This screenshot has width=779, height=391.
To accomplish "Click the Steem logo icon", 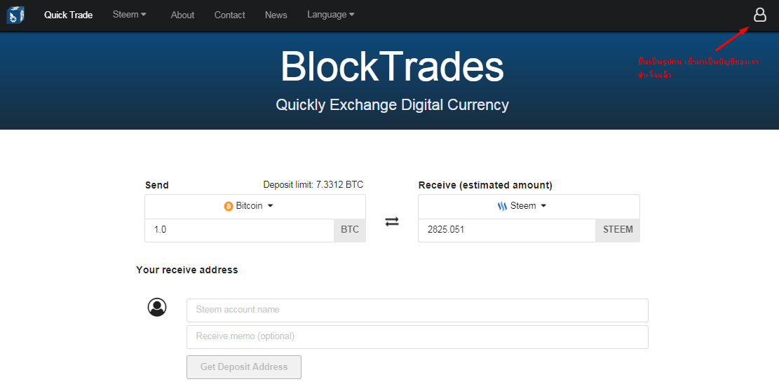I will tap(502, 206).
